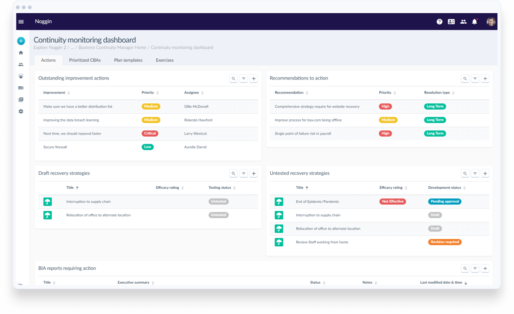The height and width of the screenshot is (314, 514).
Task: Select the Exercises tab
Action: coord(164,60)
